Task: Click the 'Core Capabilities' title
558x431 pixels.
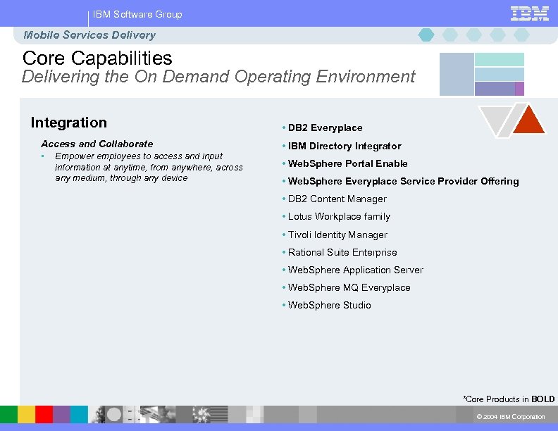Action: click(x=97, y=58)
